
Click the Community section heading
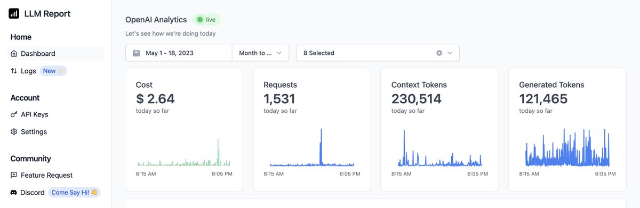30,159
